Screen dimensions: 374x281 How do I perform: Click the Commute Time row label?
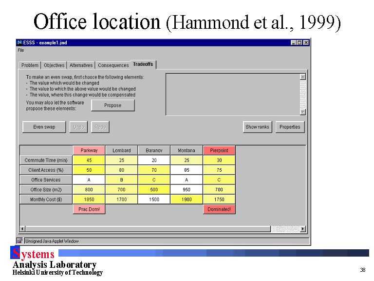pos(46,160)
